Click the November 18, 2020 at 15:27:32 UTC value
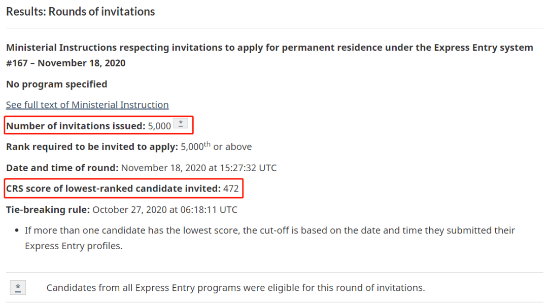The image size is (548, 307). point(199,168)
